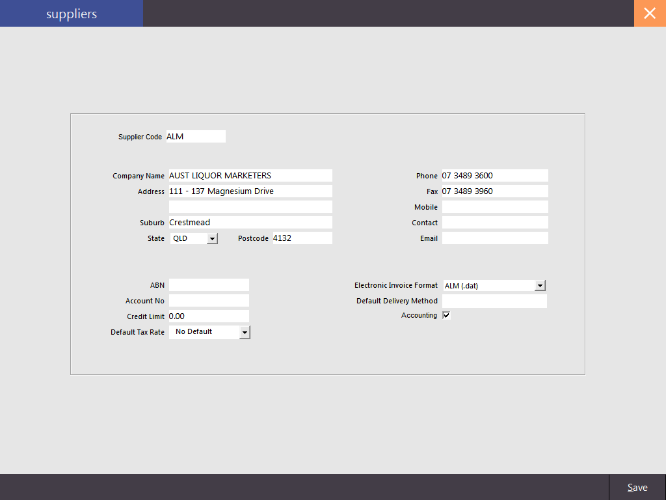Viewport: 666px width, 500px height.
Task: Click the ABN input field
Action: (x=208, y=285)
